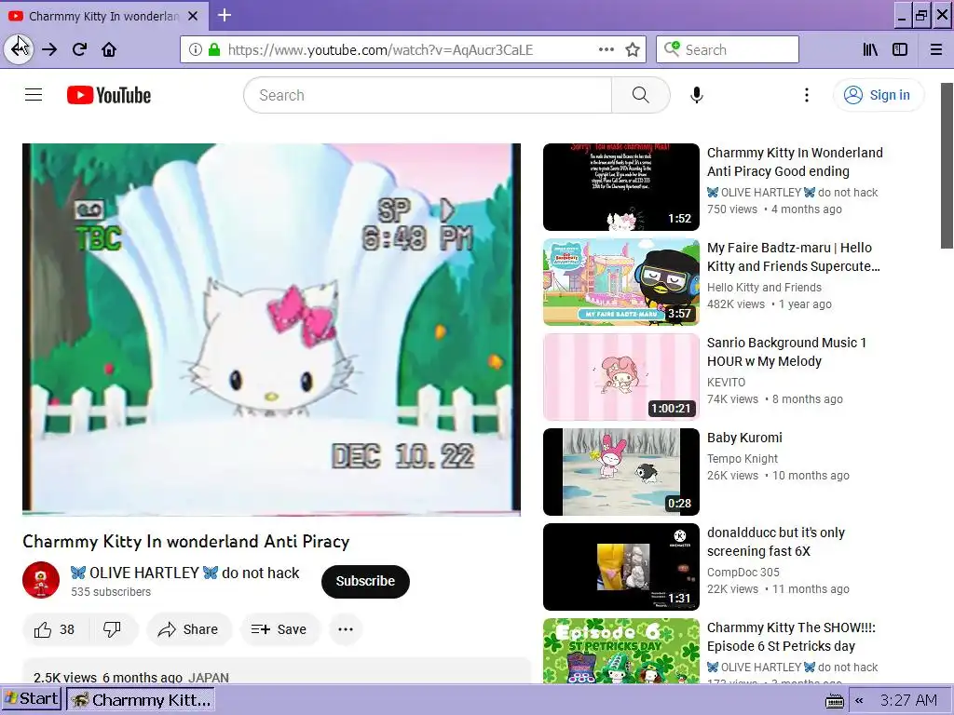Image resolution: width=954 pixels, height=715 pixels.
Task: Search with voice microphone icon
Action: pyautogui.click(x=697, y=95)
